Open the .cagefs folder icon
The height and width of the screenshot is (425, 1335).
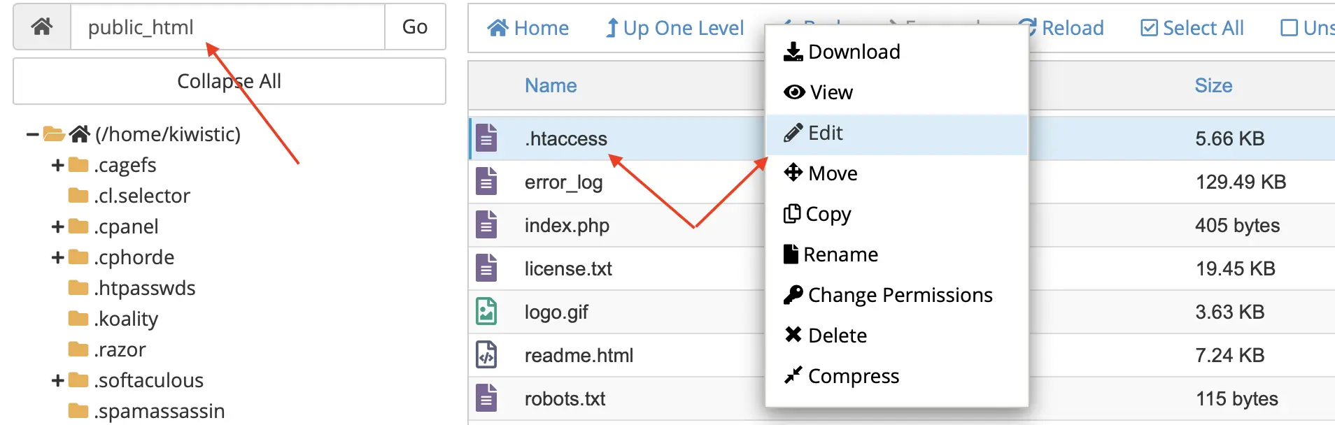tap(78, 165)
